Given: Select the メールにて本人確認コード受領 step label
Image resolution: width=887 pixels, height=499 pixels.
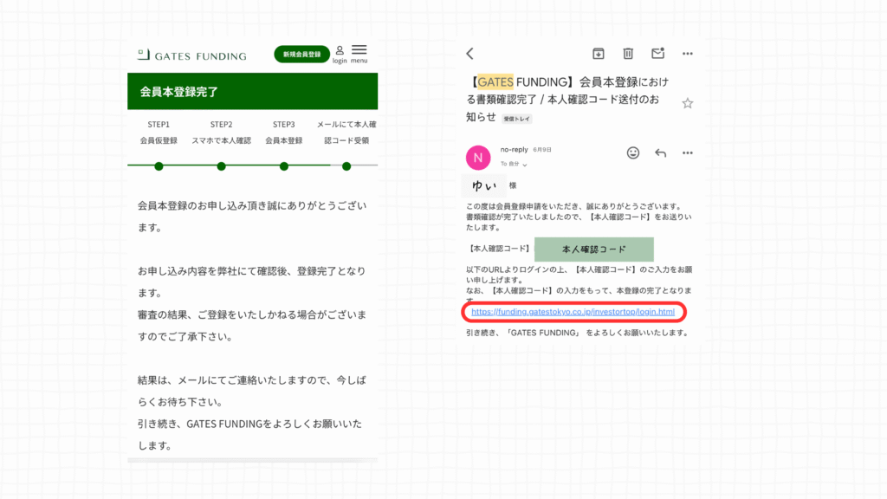Looking at the screenshot, I should click(346, 133).
